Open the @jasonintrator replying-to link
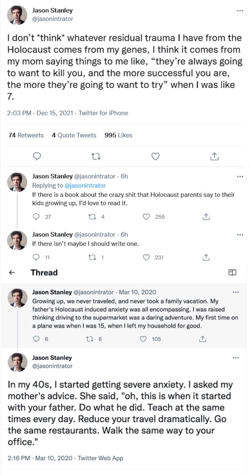The image size is (250, 475). (86, 185)
